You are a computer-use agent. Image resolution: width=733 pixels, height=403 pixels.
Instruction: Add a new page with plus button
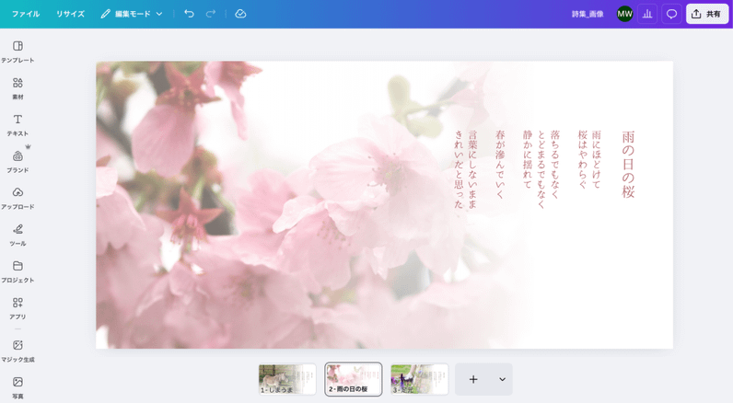[473, 379]
